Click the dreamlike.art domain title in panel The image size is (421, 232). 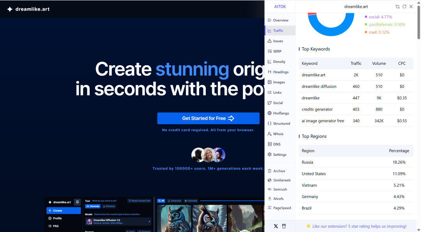356,7
